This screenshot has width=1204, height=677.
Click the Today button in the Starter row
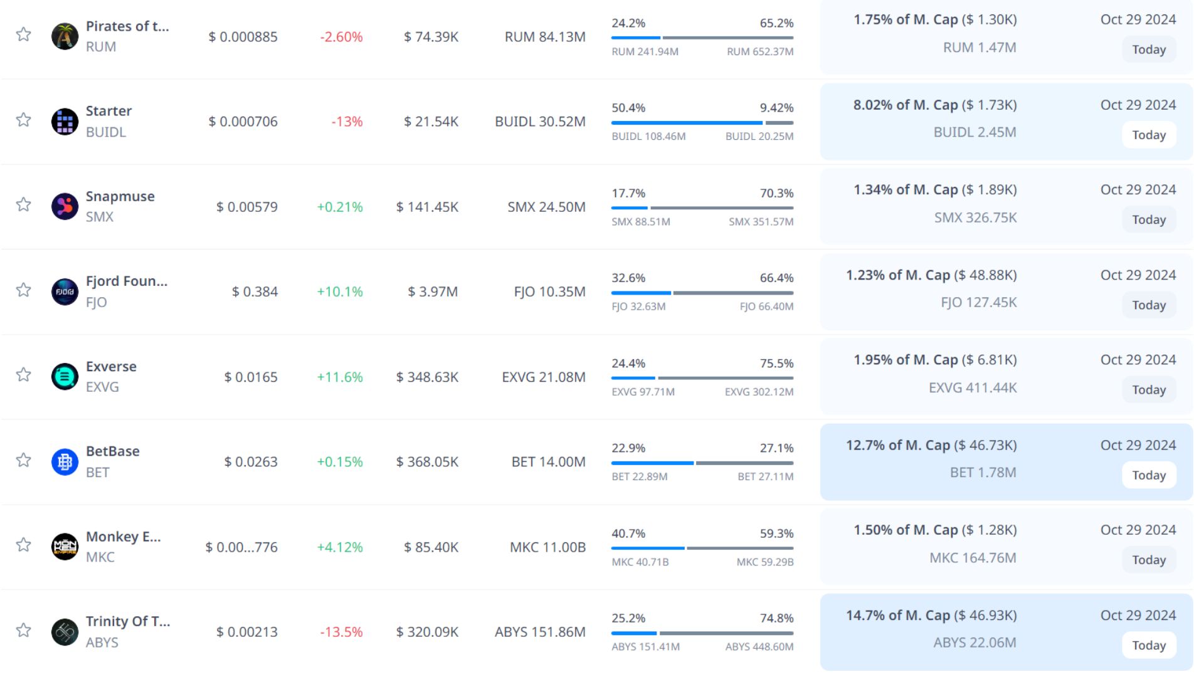point(1148,135)
